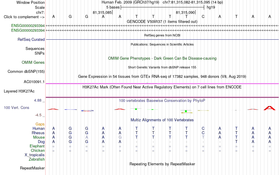Click the Sequences track label

point(35,48)
